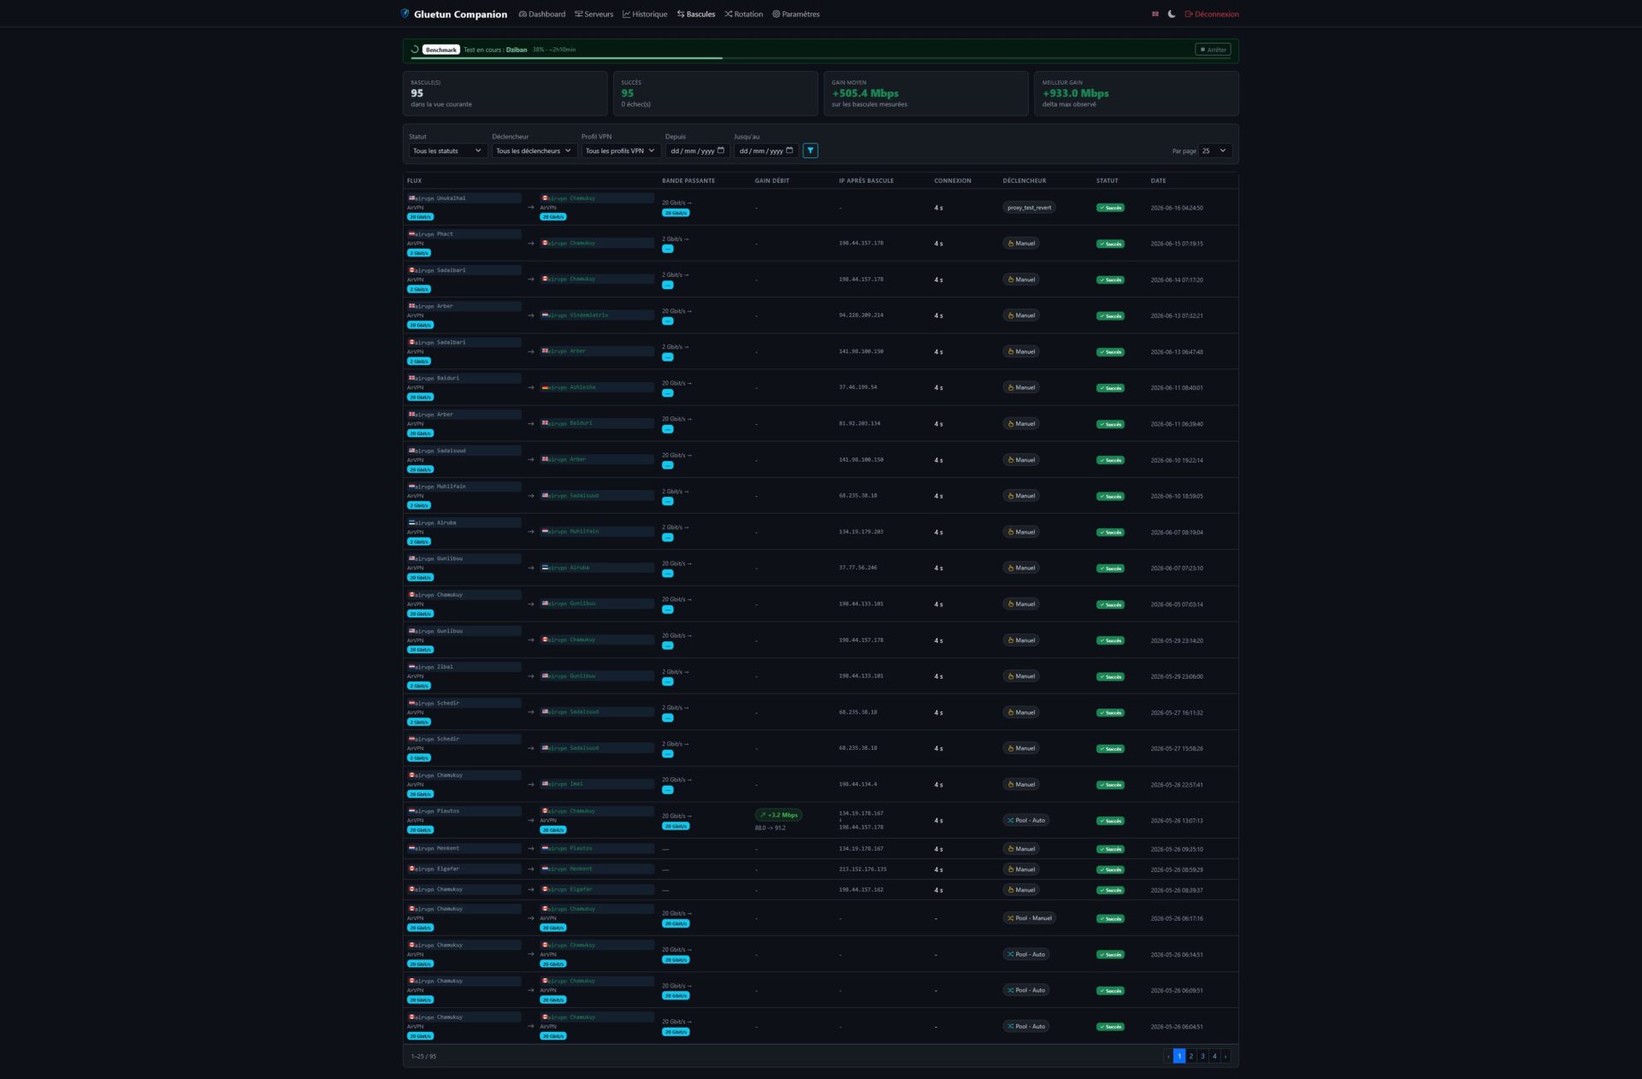Click the airvpn Alruba source server

coord(464,522)
